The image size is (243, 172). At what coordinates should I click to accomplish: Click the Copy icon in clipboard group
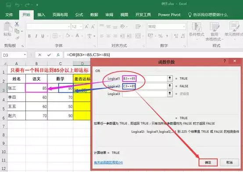(17, 31)
